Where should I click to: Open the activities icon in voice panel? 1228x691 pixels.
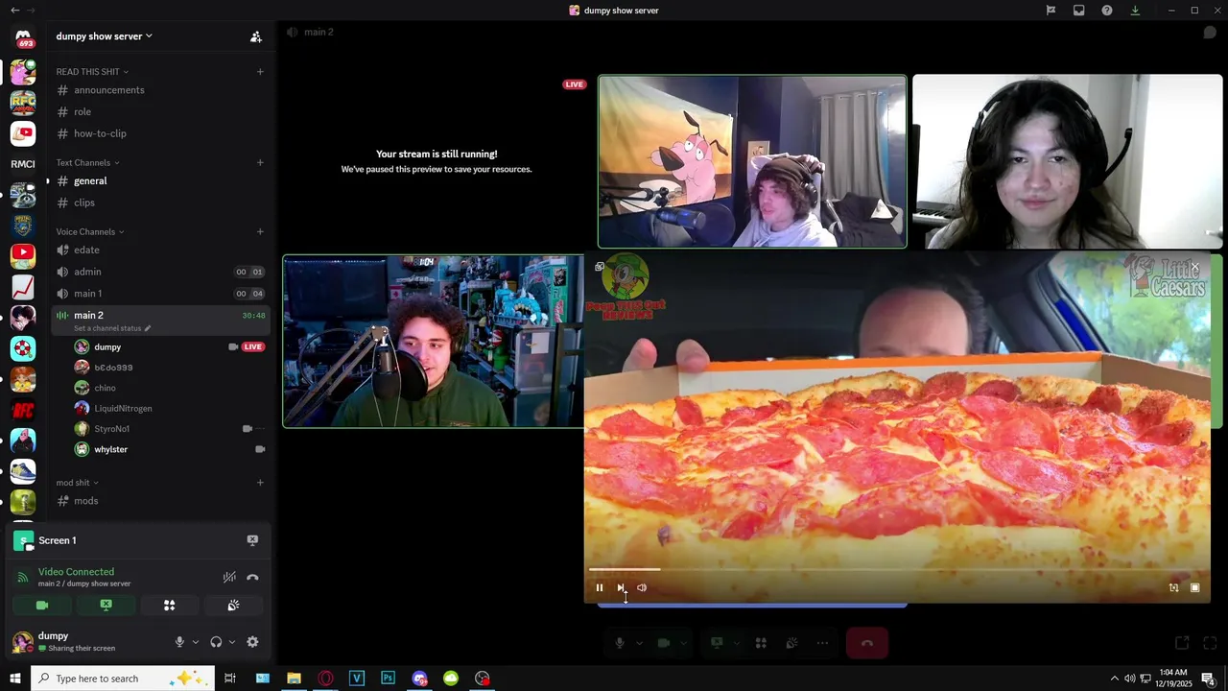[x=170, y=605]
